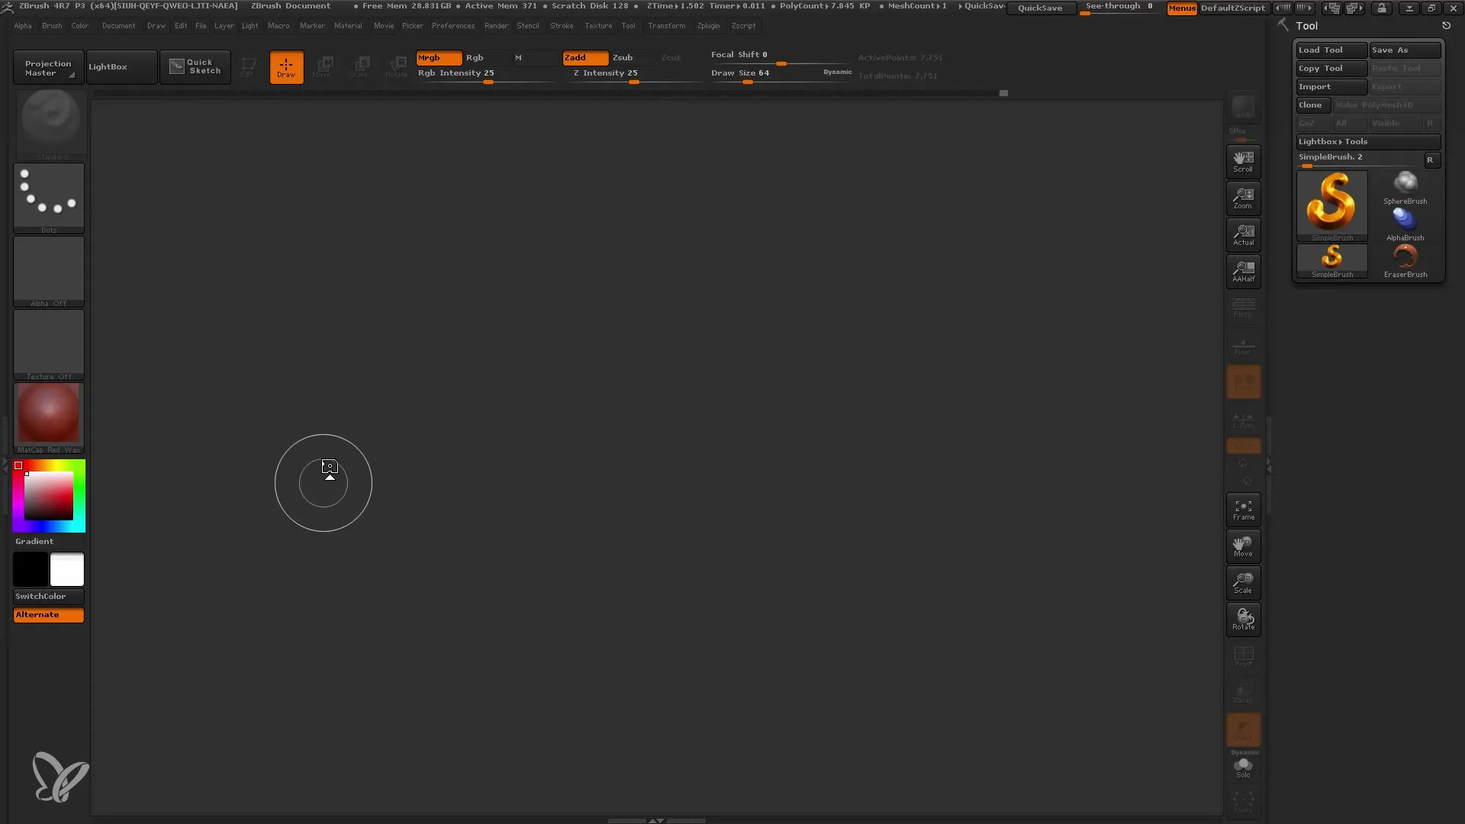This screenshot has height=824, width=1465.
Task: Click the Clone tool button
Action: point(1310,105)
